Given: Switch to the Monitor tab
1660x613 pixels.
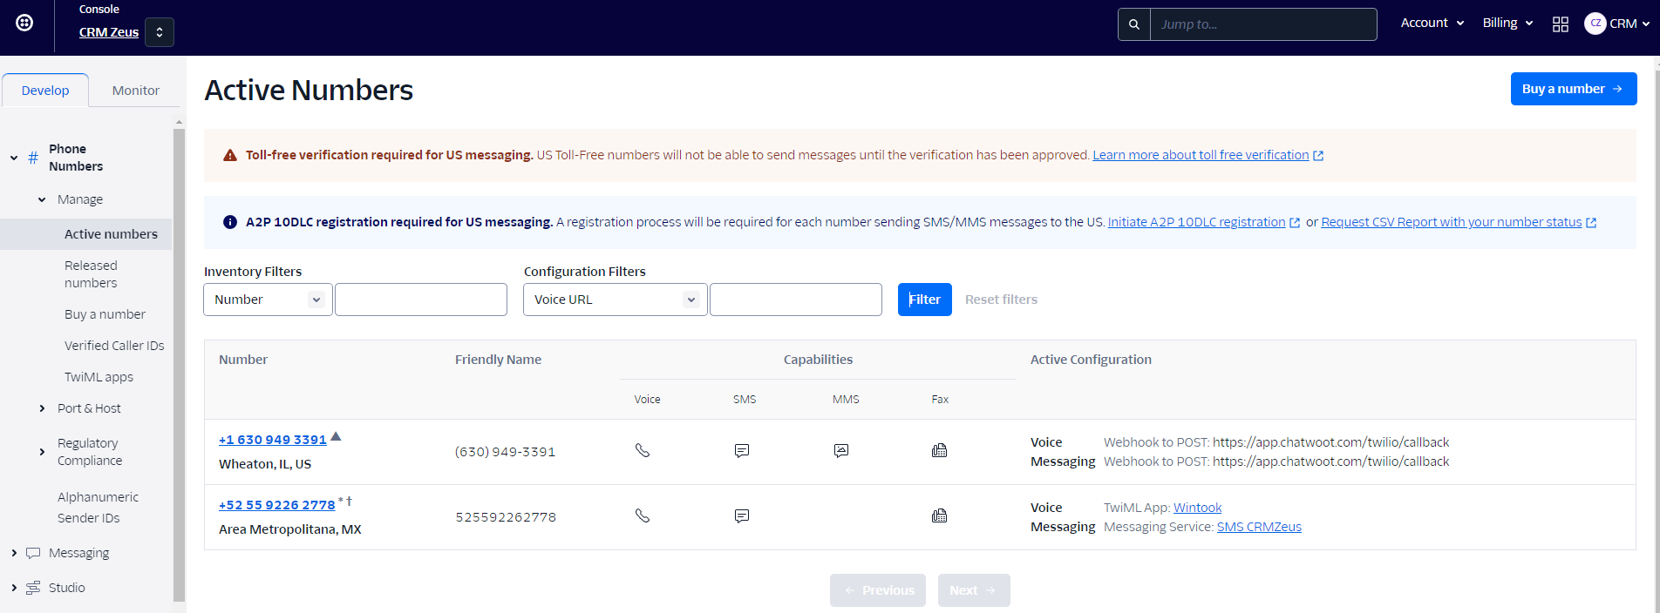Looking at the screenshot, I should (x=135, y=91).
